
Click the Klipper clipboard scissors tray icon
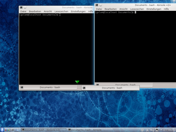coord(147,130)
